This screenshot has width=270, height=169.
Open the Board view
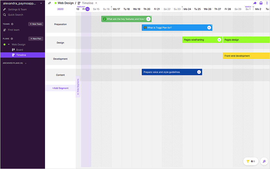coord(20,50)
